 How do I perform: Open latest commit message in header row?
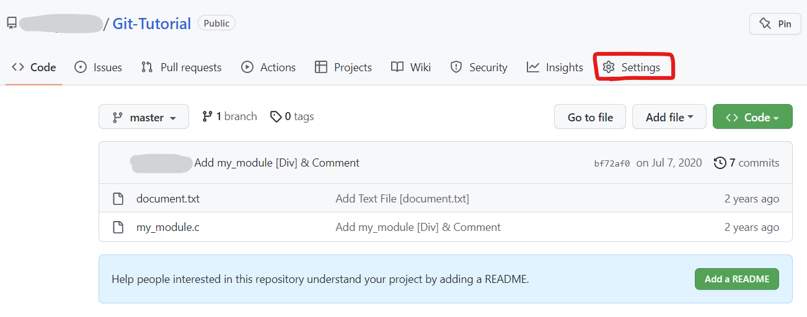(x=277, y=163)
